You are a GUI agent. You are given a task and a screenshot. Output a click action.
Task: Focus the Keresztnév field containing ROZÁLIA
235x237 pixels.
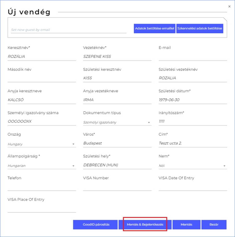coord(42,56)
